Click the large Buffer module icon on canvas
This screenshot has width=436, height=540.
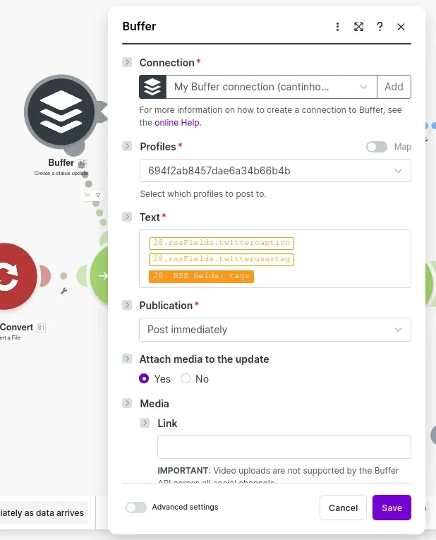[x=61, y=111]
